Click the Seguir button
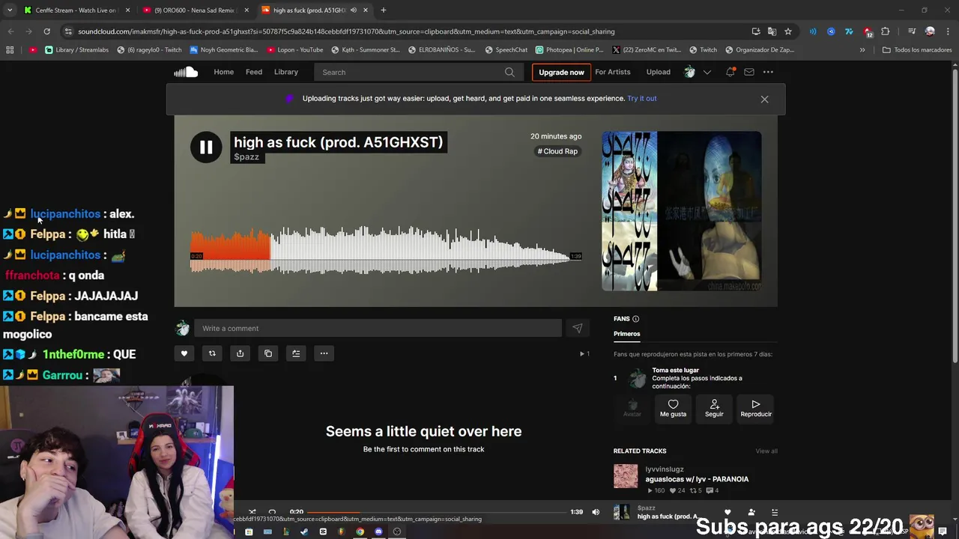959x539 pixels. 714,408
